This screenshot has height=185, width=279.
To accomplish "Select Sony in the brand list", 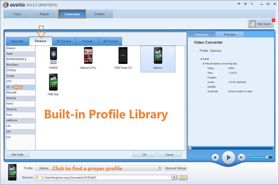I will point(20,115).
